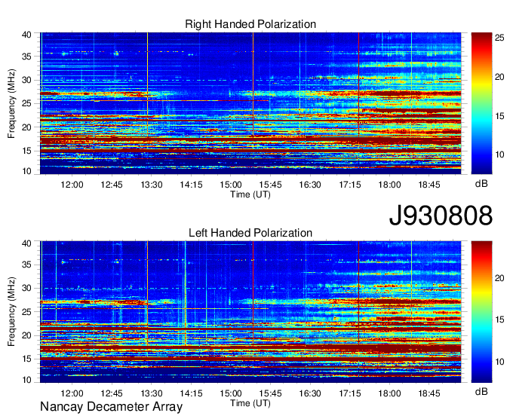
Task: Click the 10 MHz tick label on the bottom plot
Action: point(26,380)
